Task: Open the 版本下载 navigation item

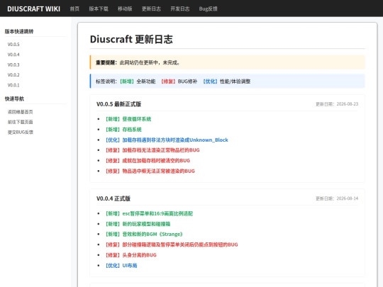Action: pos(99,9)
